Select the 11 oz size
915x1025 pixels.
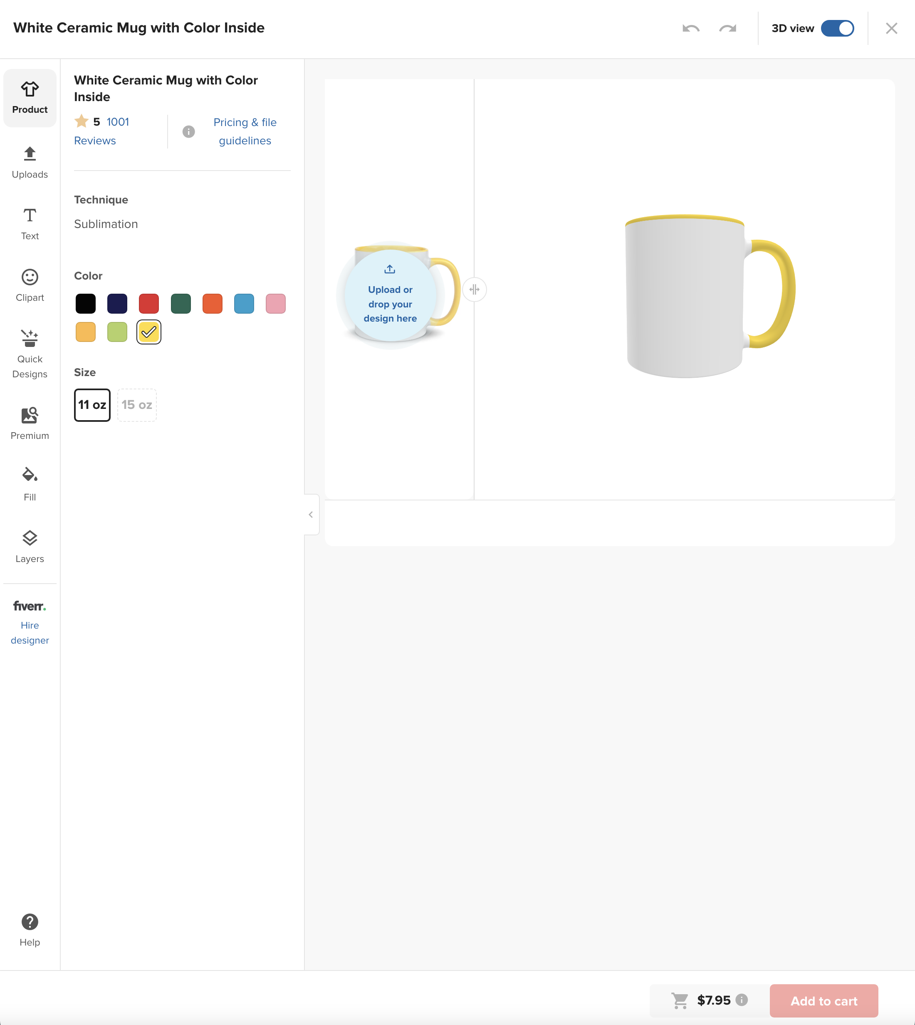click(x=92, y=405)
